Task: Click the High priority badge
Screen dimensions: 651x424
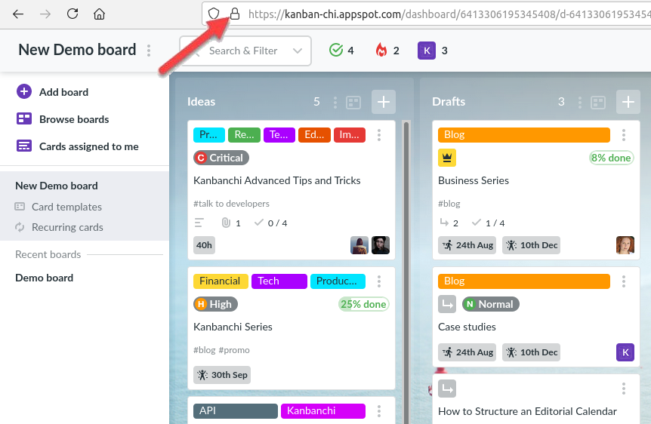Action: [x=215, y=304]
